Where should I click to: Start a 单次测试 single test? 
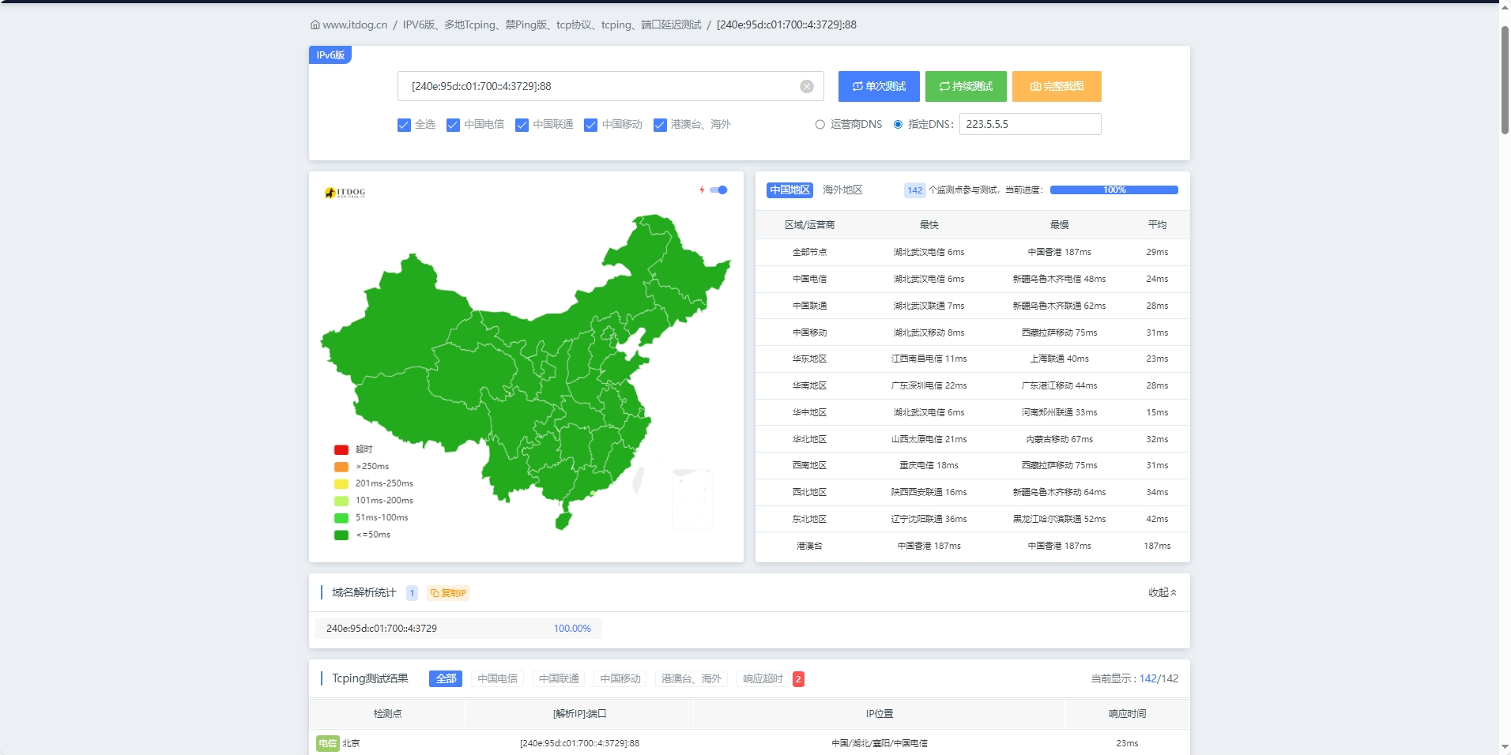[x=879, y=87]
